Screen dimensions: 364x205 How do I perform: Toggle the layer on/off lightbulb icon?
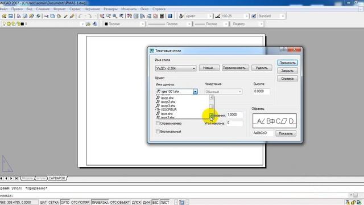[4, 24]
